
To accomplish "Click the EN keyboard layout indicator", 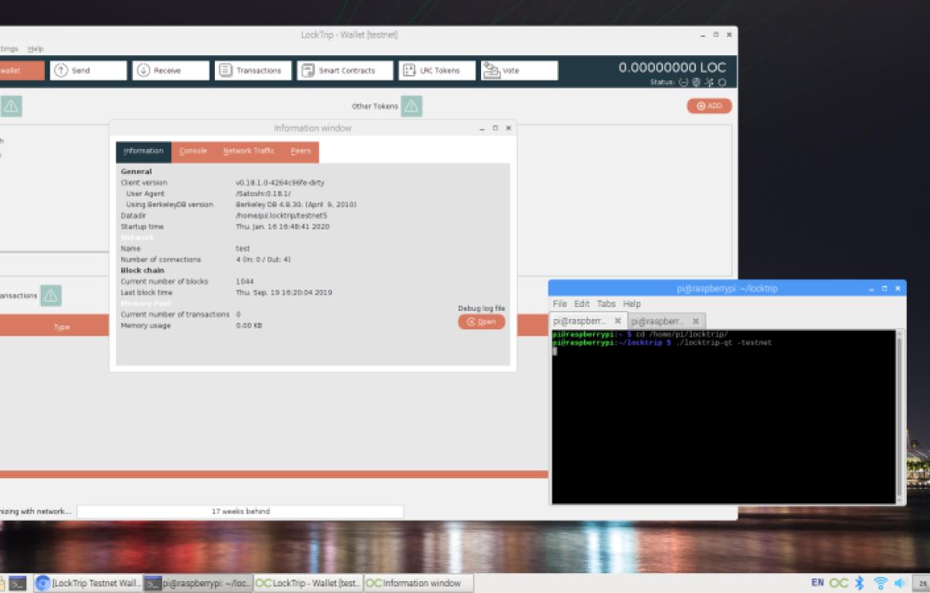I will tap(817, 583).
